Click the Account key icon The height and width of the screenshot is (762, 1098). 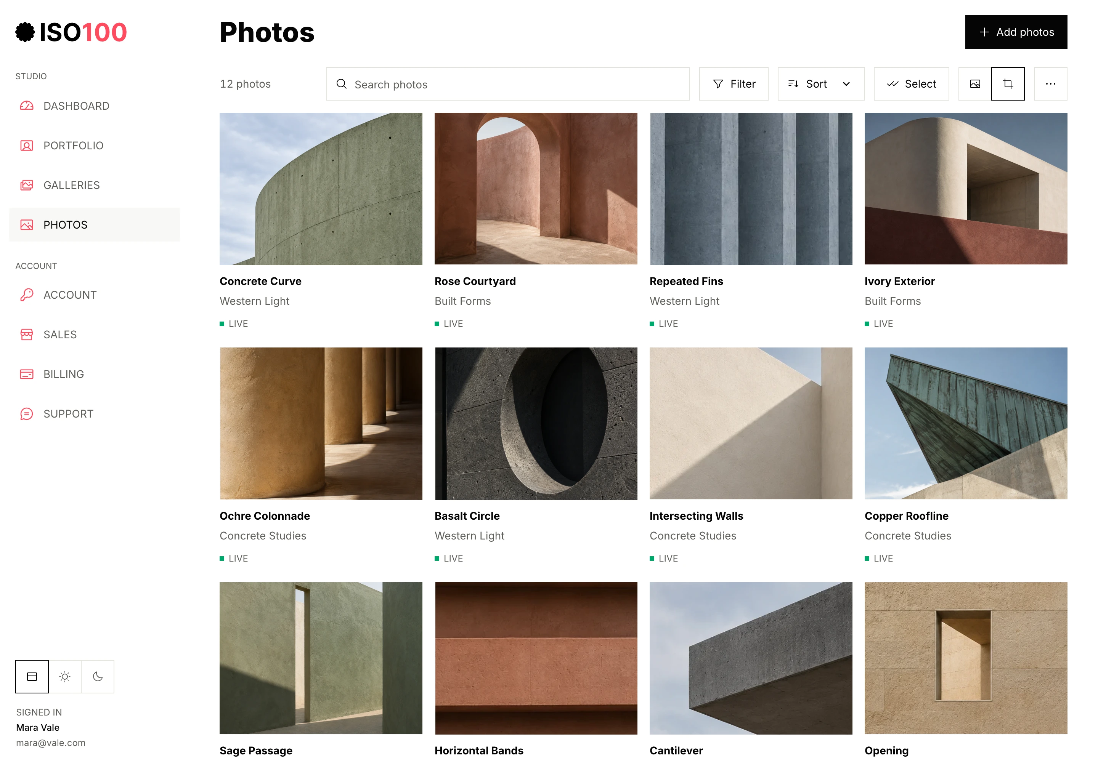(27, 295)
